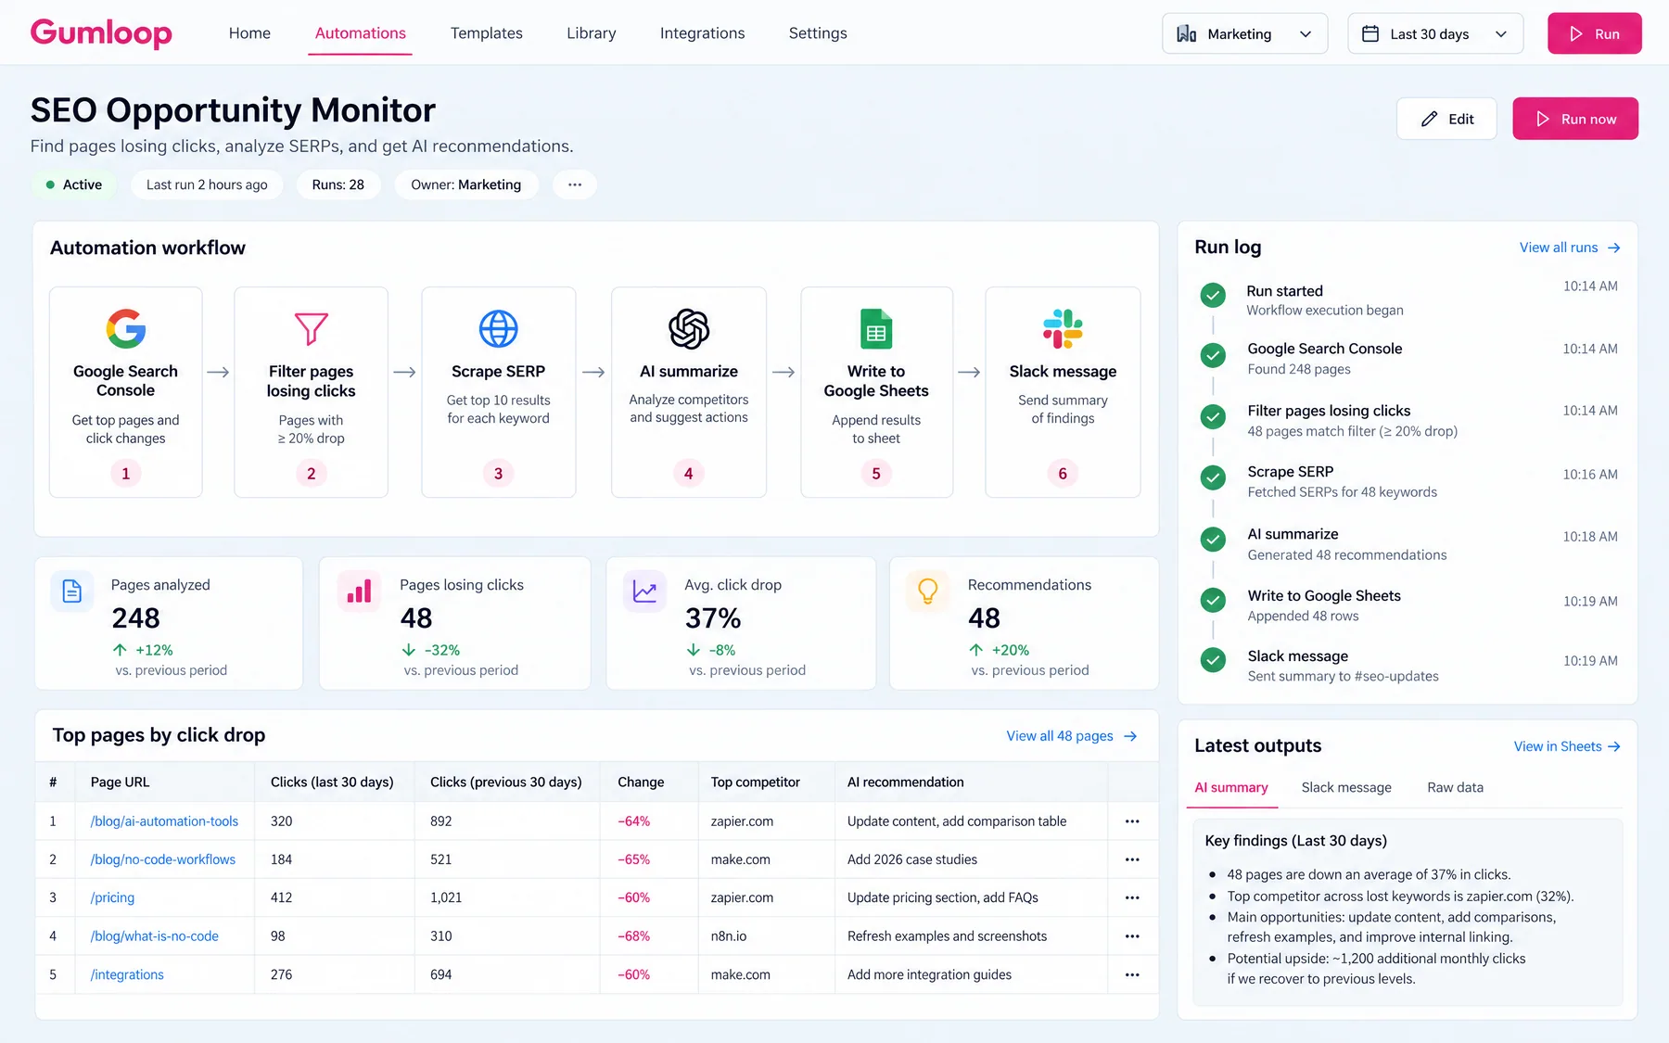Click the Pages losing clicks bar chart icon
Viewport: 1669px width, 1043px height.
(x=359, y=591)
